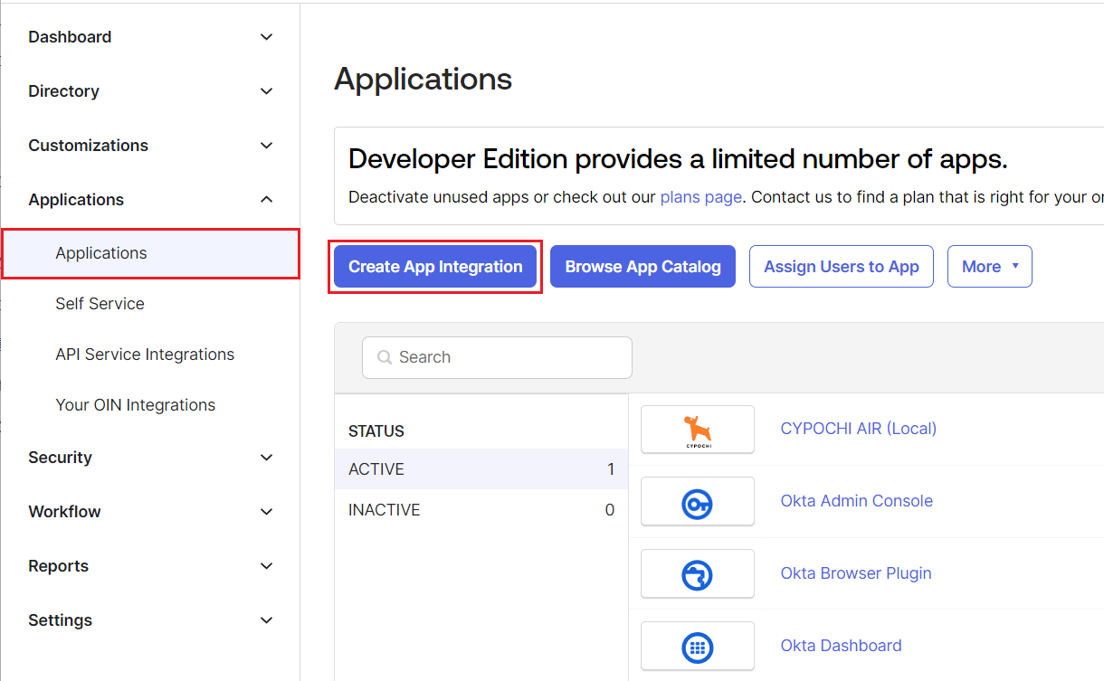Viewport: 1104px width, 681px height.
Task: Click Browse App Catalog button
Action: pos(642,267)
